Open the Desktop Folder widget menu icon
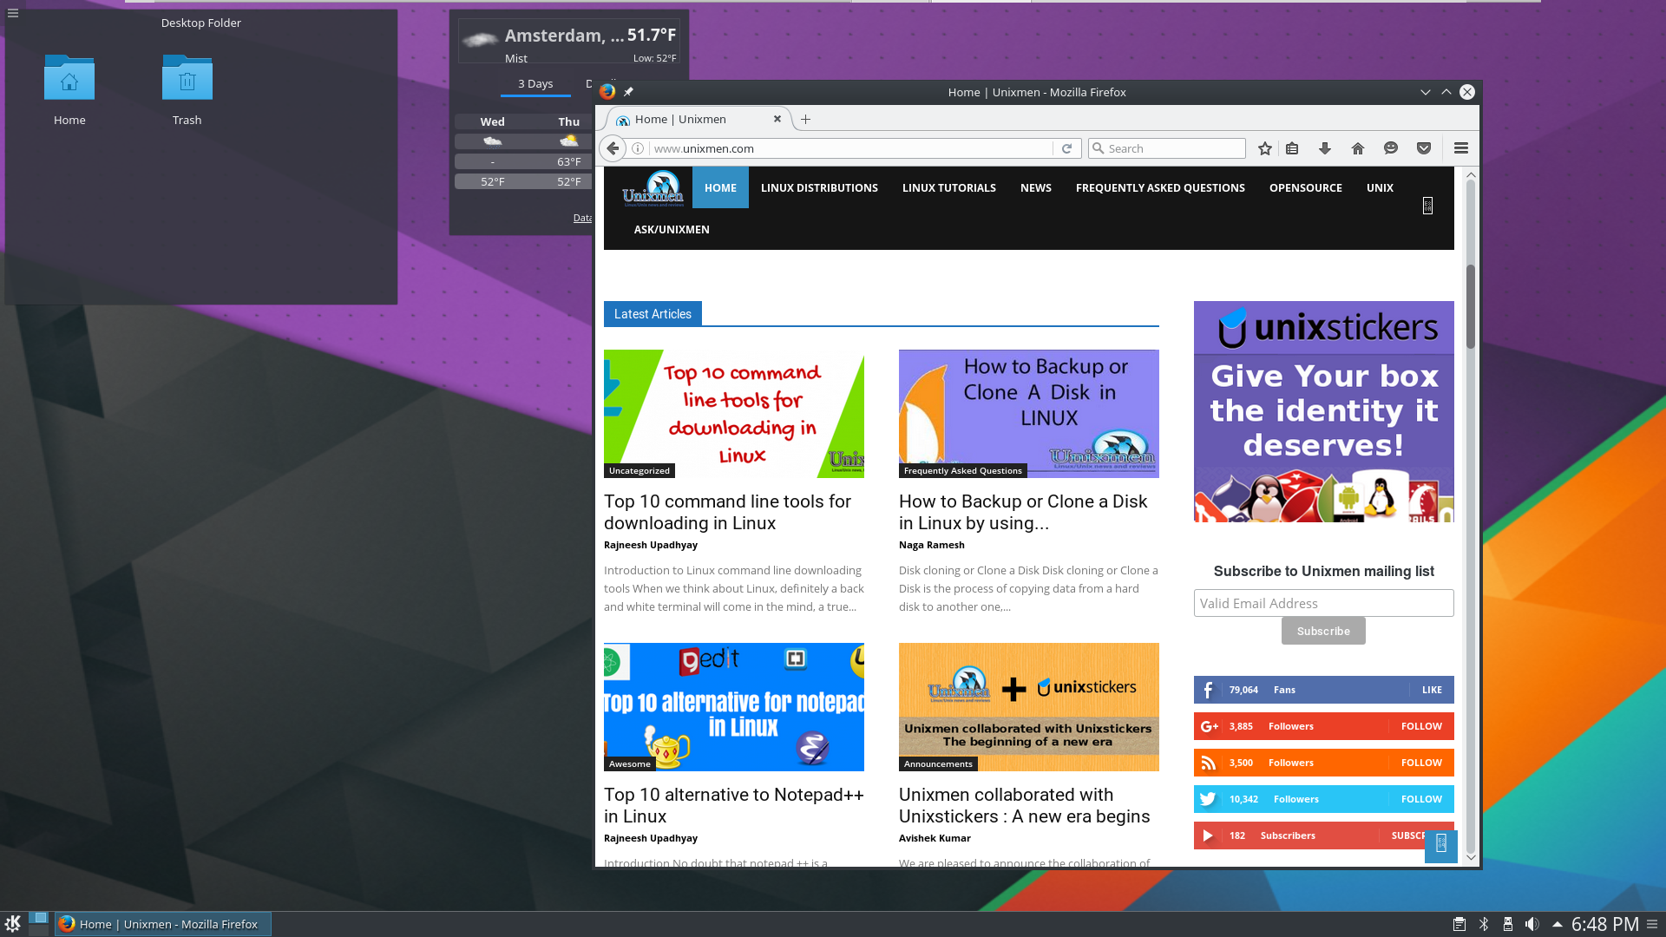The height and width of the screenshot is (937, 1666). click(13, 13)
